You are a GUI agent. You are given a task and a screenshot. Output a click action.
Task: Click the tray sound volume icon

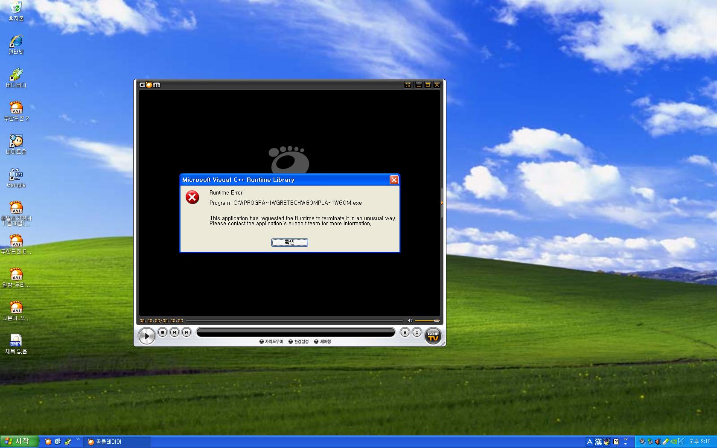coord(658,442)
